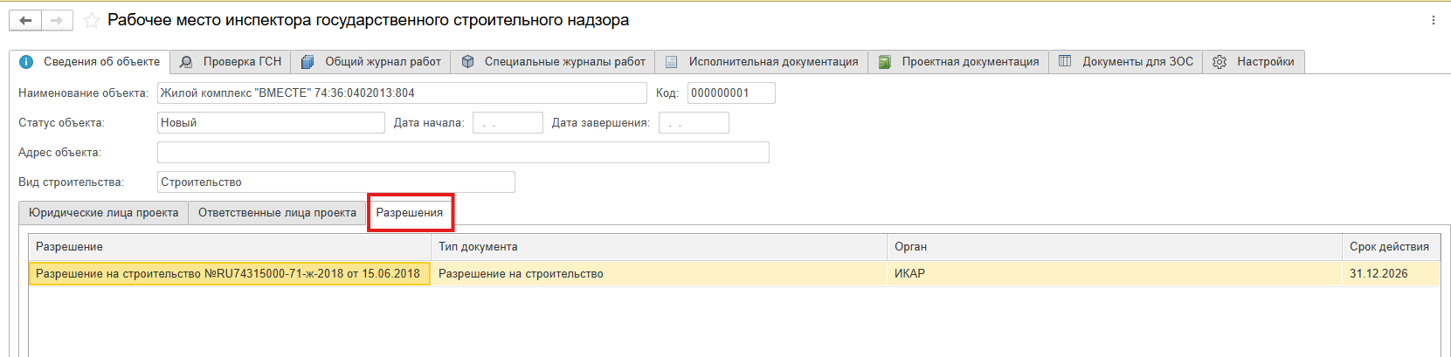This screenshot has height=357, width=1451.
Task: Open the Проверка ГСН tab
Action: [x=231, y=62]
